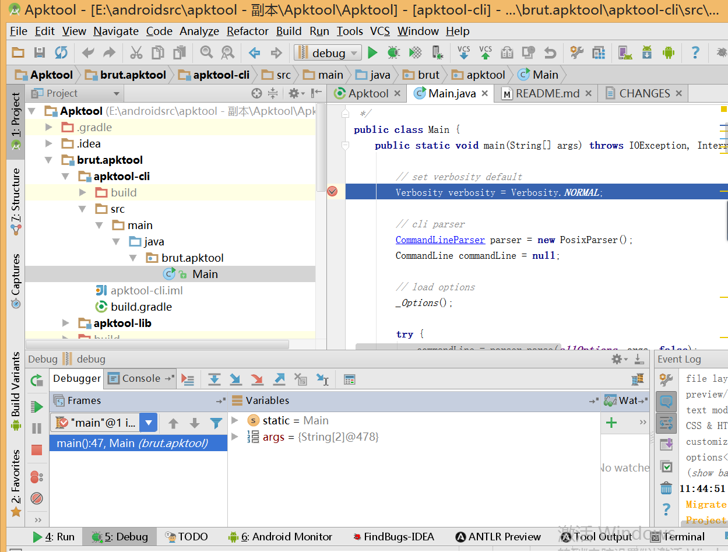Viewport: 728px width, 552px height.
Task: Open FindBugs-IDEA tool window
Action: [x=393, y=537]
